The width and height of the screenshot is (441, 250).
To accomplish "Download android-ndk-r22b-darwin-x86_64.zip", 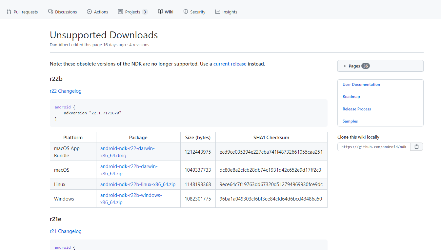I will point(129,170).
